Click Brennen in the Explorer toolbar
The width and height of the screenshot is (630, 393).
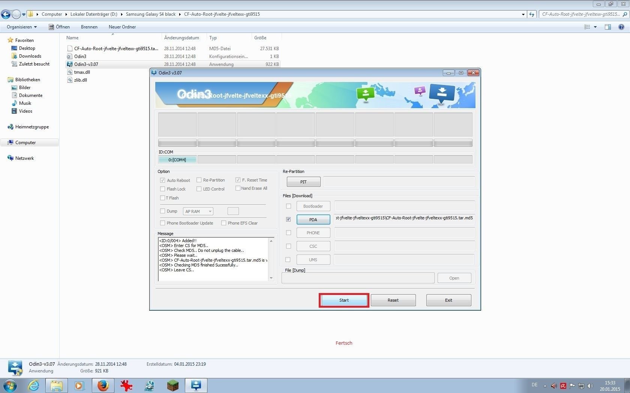pyautogui.click(x=89, y=27)
